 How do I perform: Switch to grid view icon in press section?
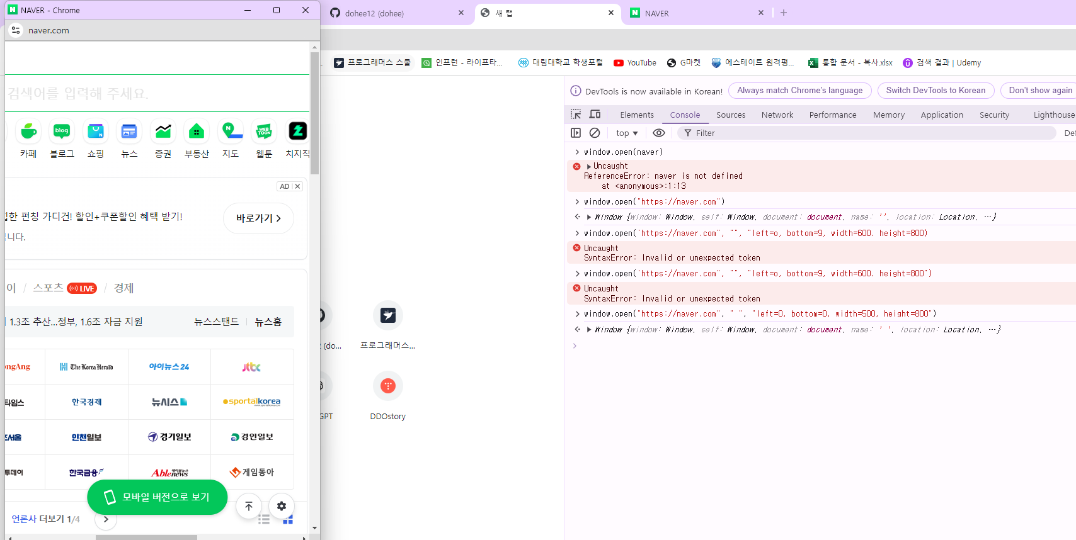288,519
